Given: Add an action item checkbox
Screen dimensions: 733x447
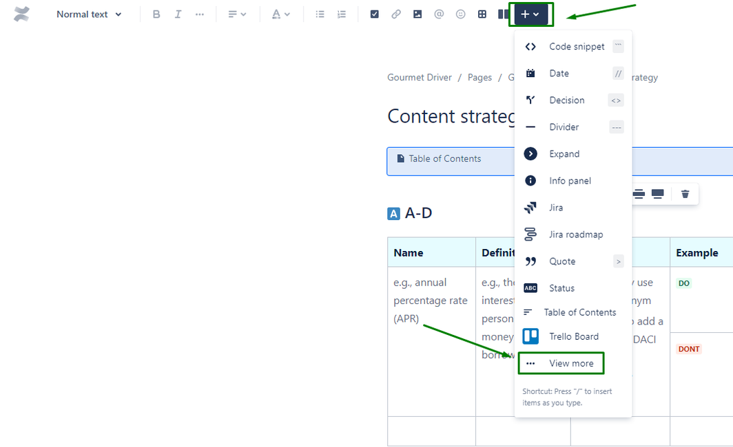Looking at the screenshot, I should [375, 14].
